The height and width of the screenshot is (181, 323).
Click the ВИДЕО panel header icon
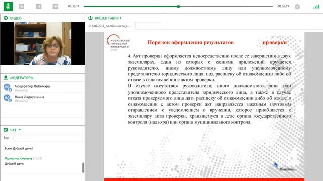point(6,18)
